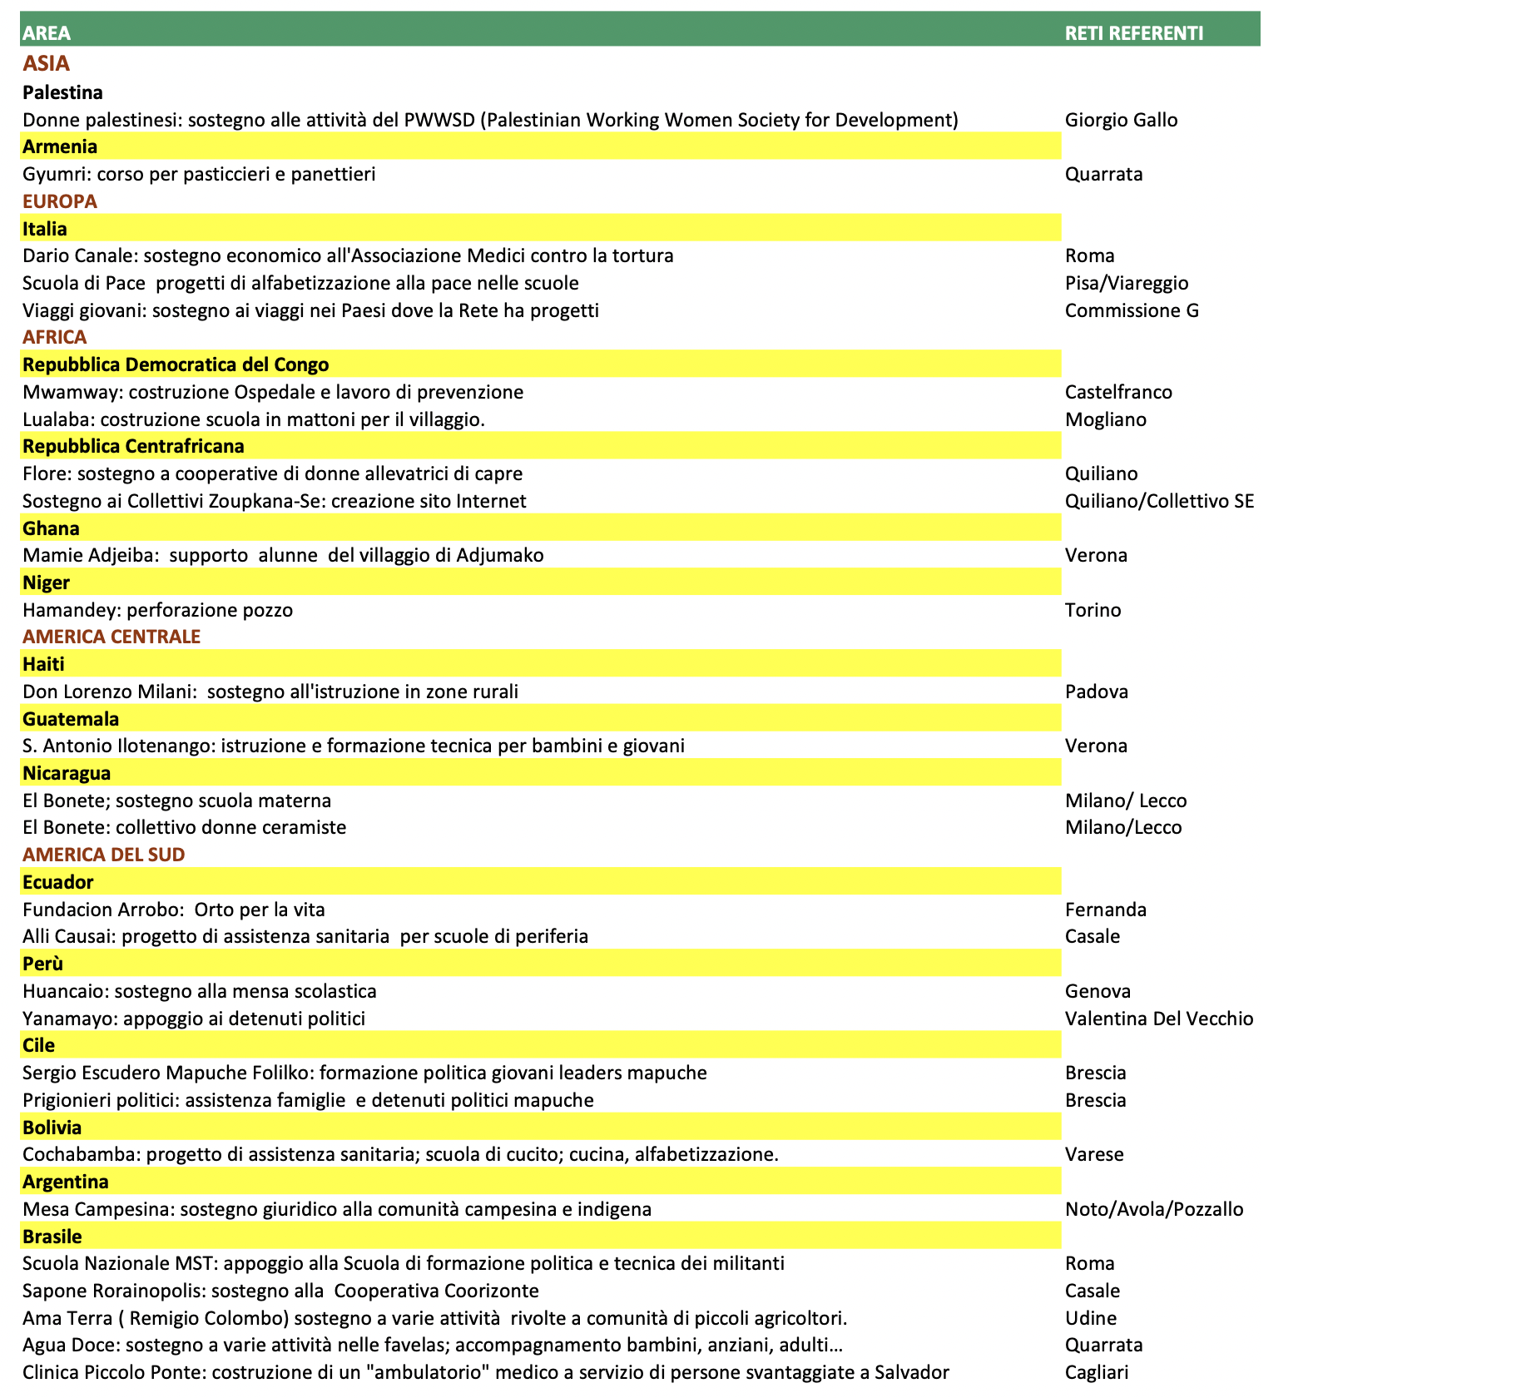
Task: Click the AREA column header
Action: click(47, 33)
